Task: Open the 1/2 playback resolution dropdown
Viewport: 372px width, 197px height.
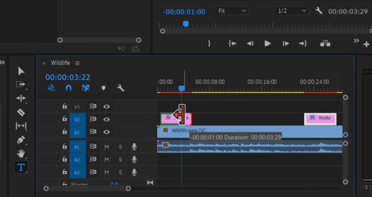Action: click(292, 11)
